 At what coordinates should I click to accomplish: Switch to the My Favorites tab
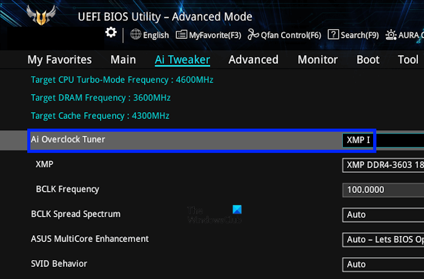(x=59, y=59)
